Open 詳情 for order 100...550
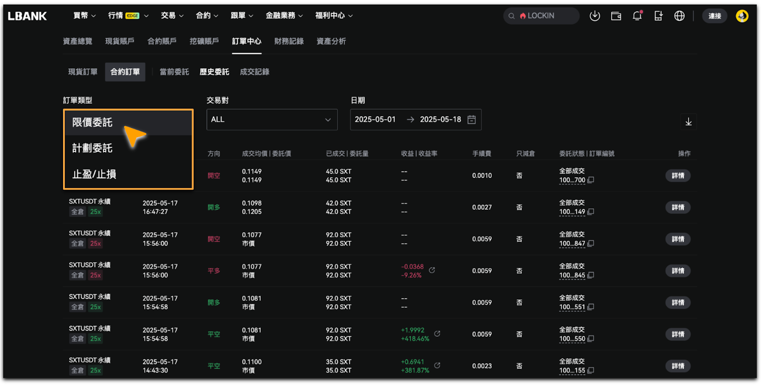764x386 pixels. [678, 334]
